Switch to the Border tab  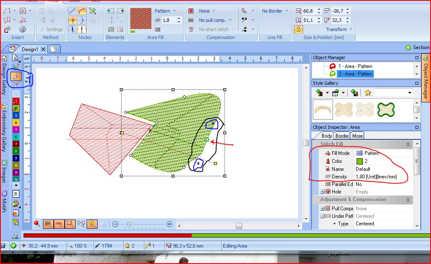342,136
